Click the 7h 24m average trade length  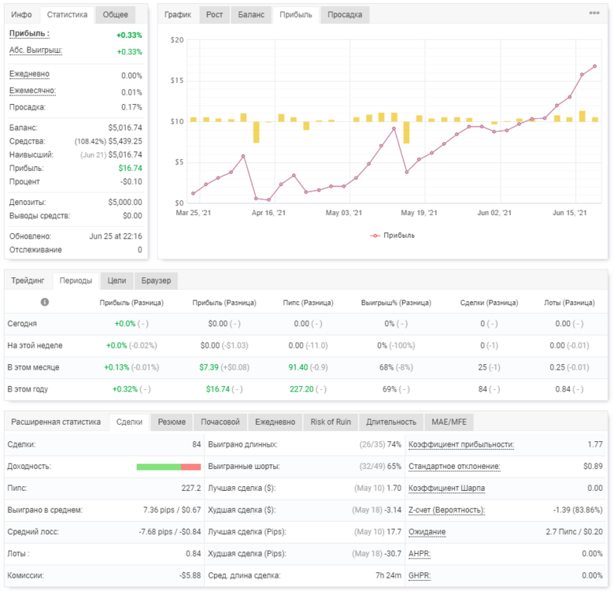tap(388, 576)
